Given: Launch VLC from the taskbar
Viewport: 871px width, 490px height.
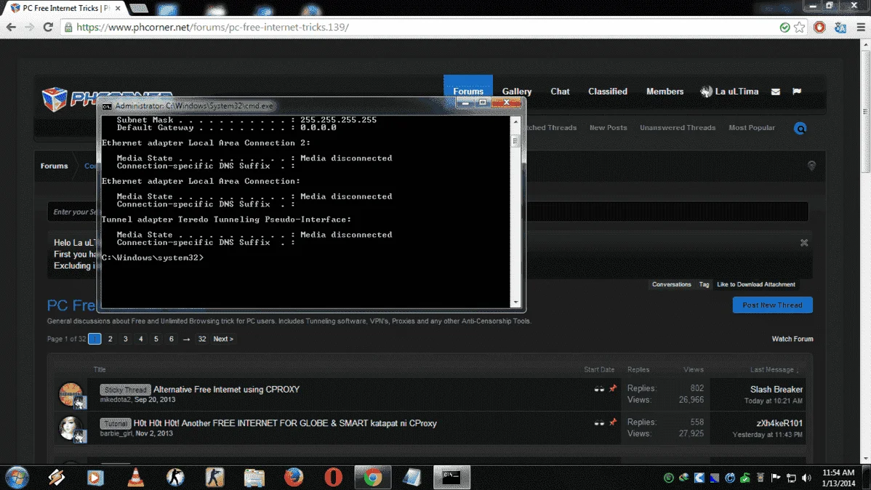Looking at the screenshot, I should point(135,477).
